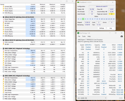This screenshot has width=125, height=101.
Task: Click the TestMem5 title bar app icon
Action: 78,2
